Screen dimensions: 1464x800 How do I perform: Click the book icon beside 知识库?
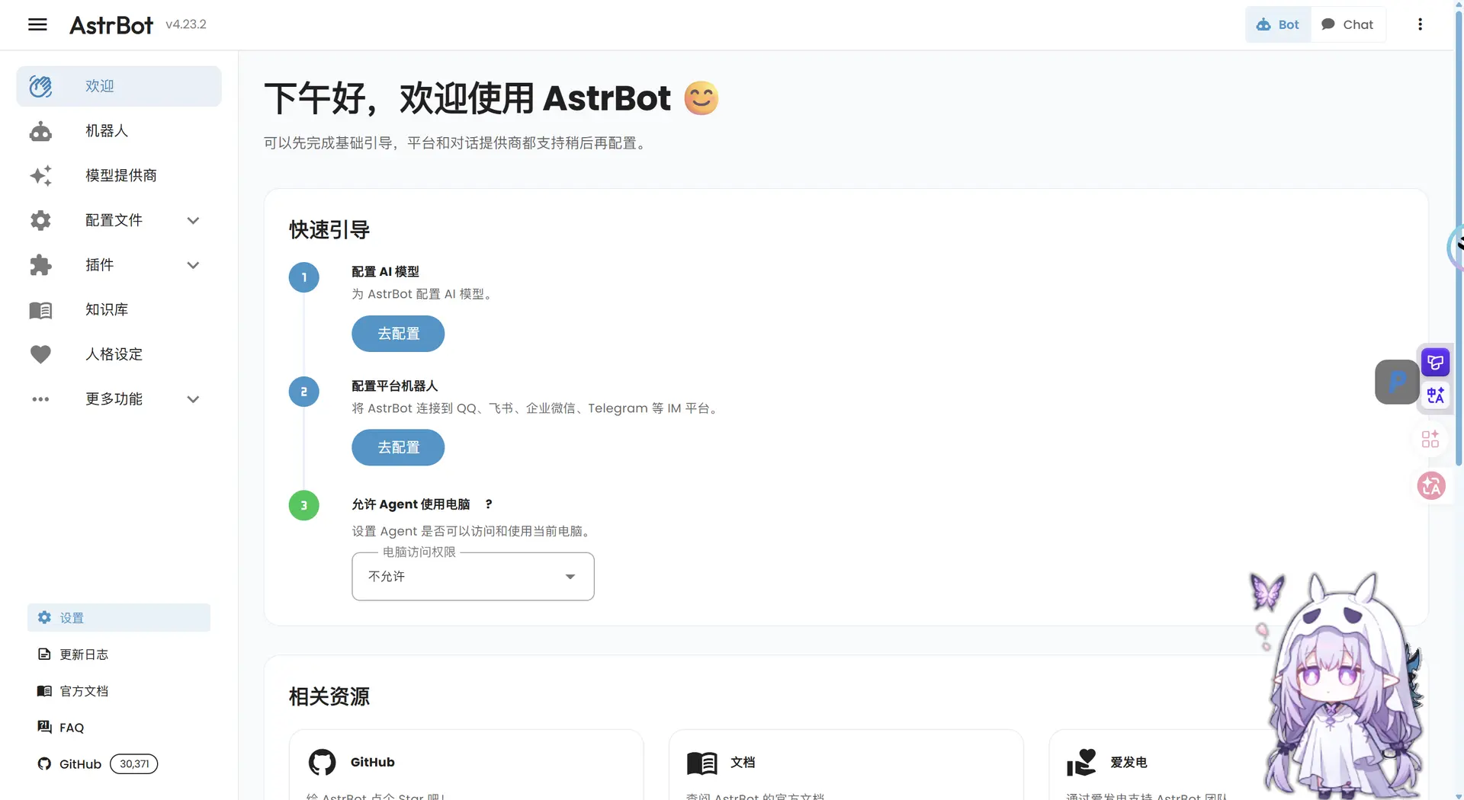pos(40,310)
